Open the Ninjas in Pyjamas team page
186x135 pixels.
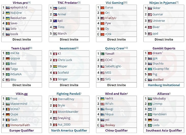(x=162, y=3)
